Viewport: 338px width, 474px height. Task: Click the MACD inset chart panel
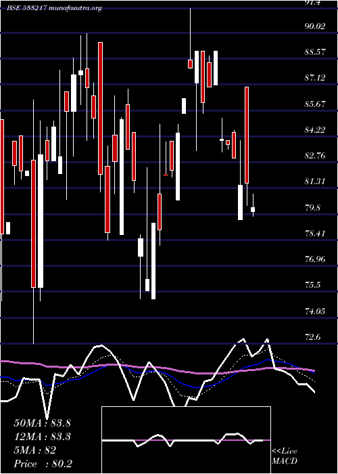[186, 440]
